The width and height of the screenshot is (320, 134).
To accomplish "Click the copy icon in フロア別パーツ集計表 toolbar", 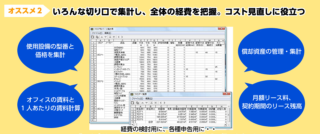I will 97,37.
